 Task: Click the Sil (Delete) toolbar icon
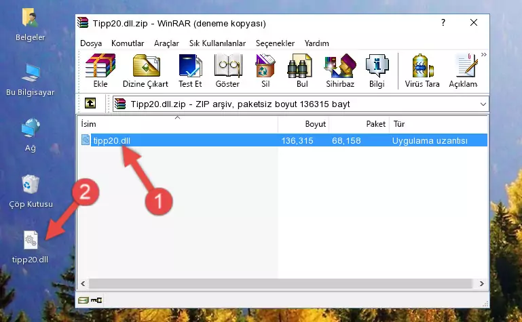click(265, 71)
